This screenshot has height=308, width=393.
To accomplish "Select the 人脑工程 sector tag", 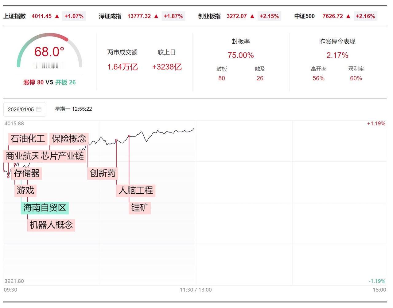I will coord(136,191).
